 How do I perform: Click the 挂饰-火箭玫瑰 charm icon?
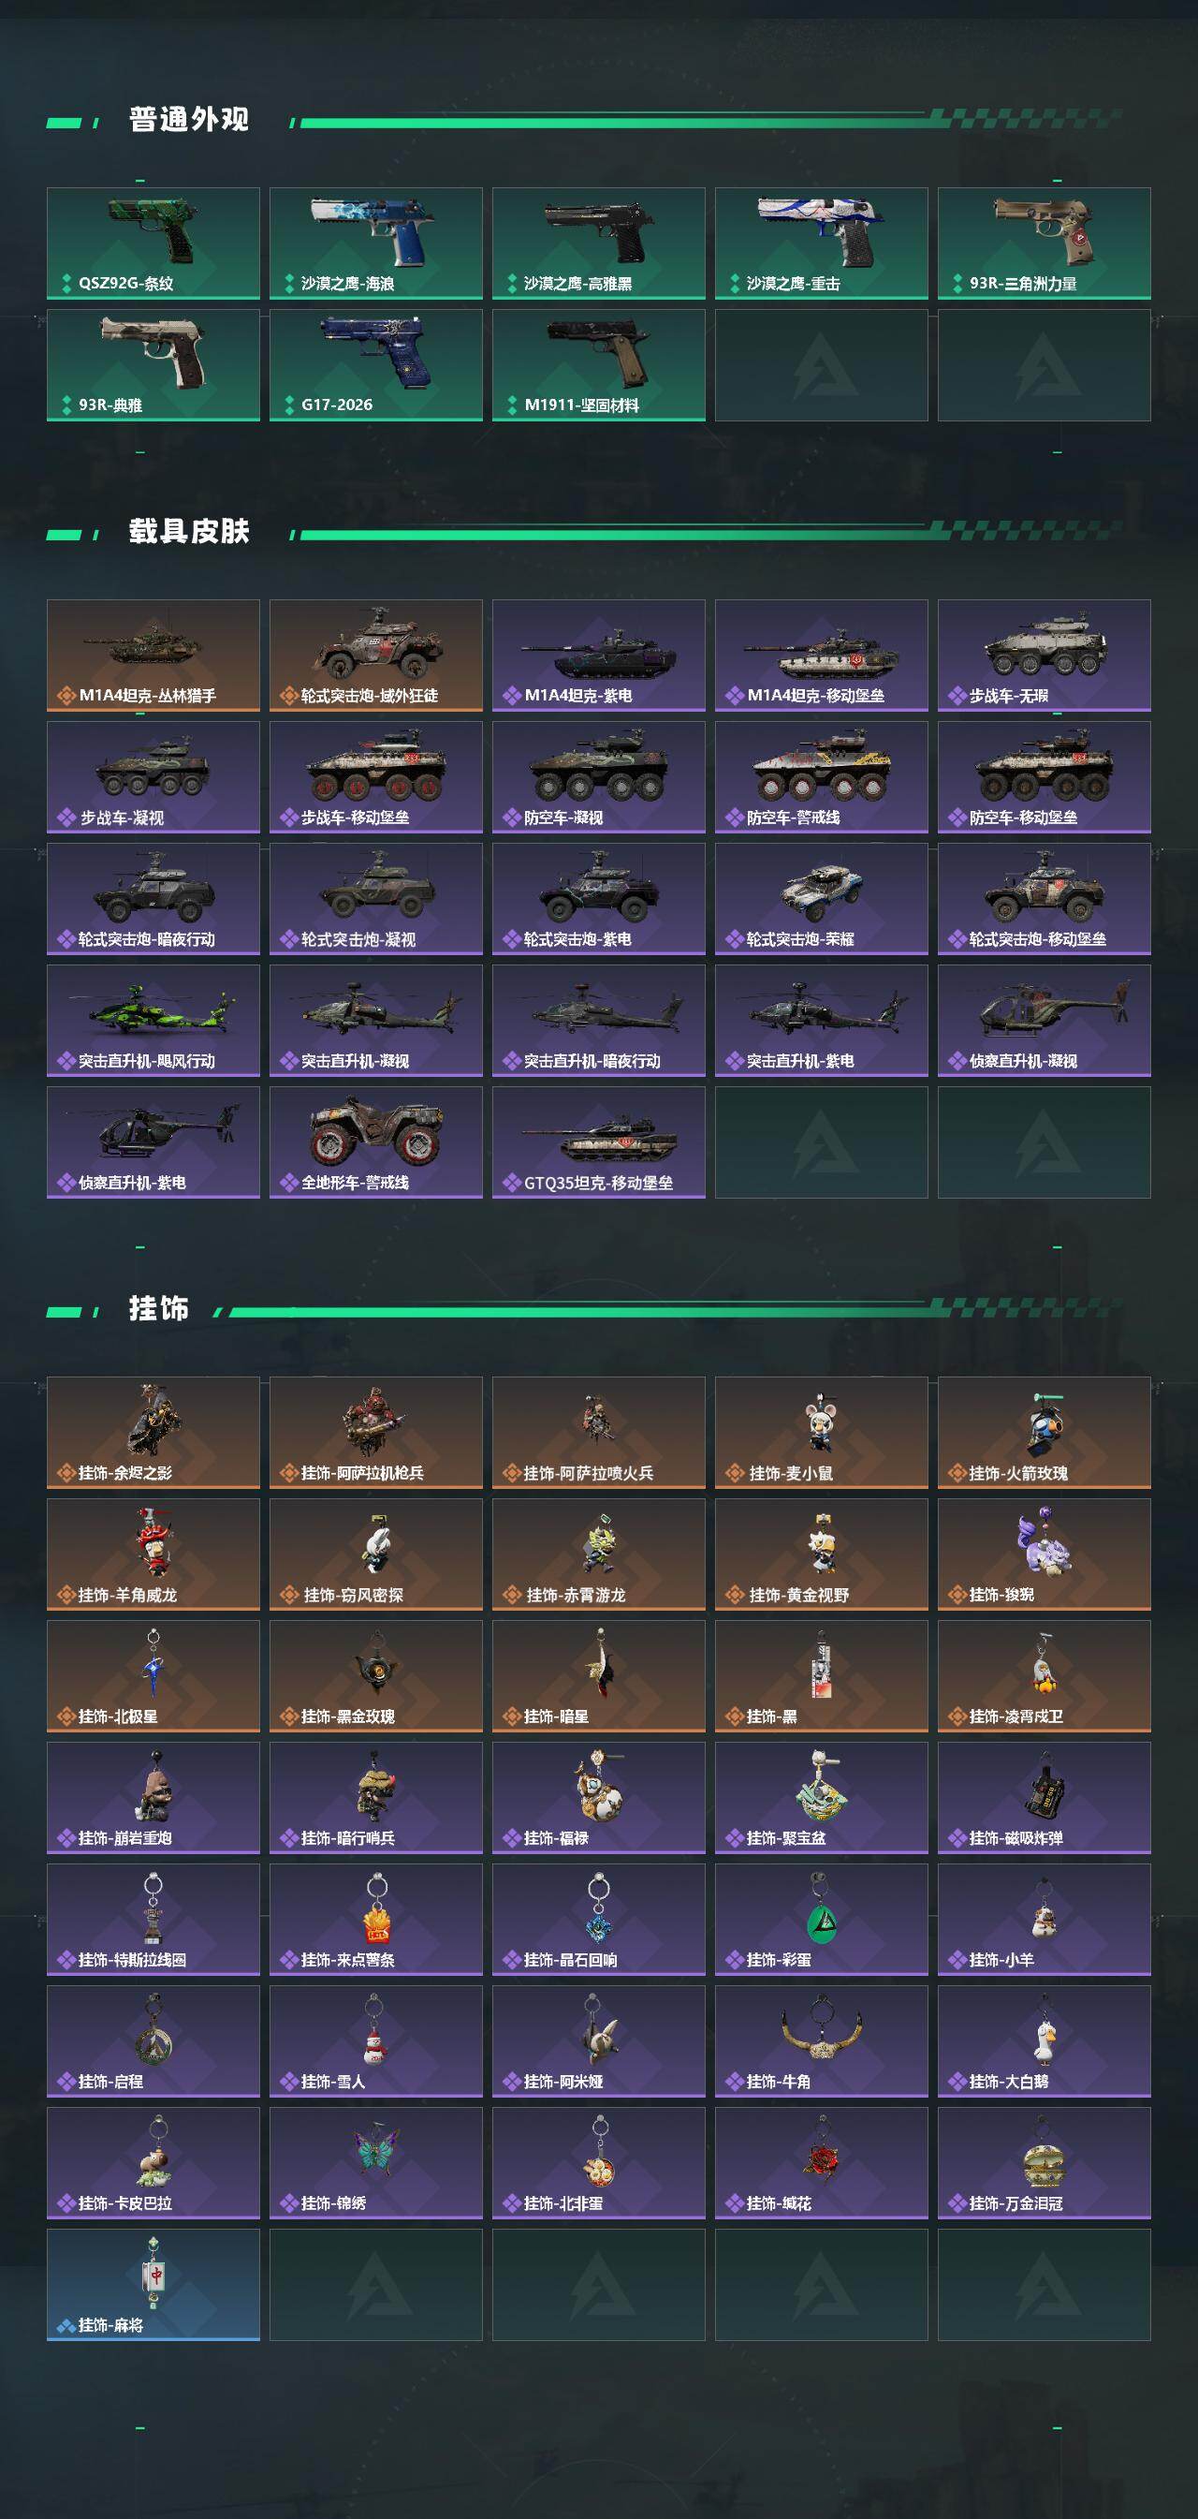click(1045, 1433)
